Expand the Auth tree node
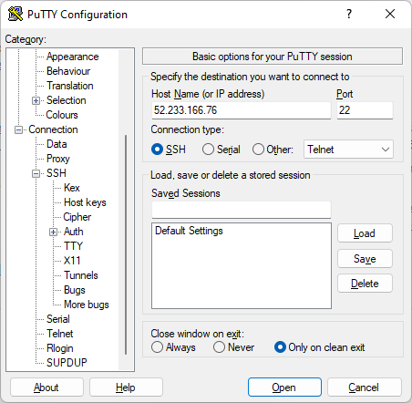412x403 pixels. [53, 232]
